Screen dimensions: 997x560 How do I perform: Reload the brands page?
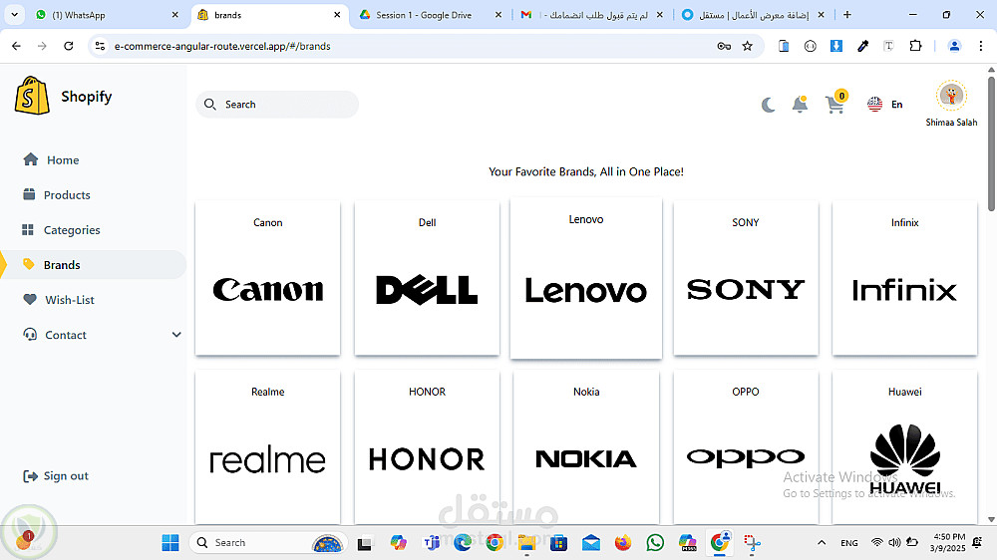(x=69, y=46)
